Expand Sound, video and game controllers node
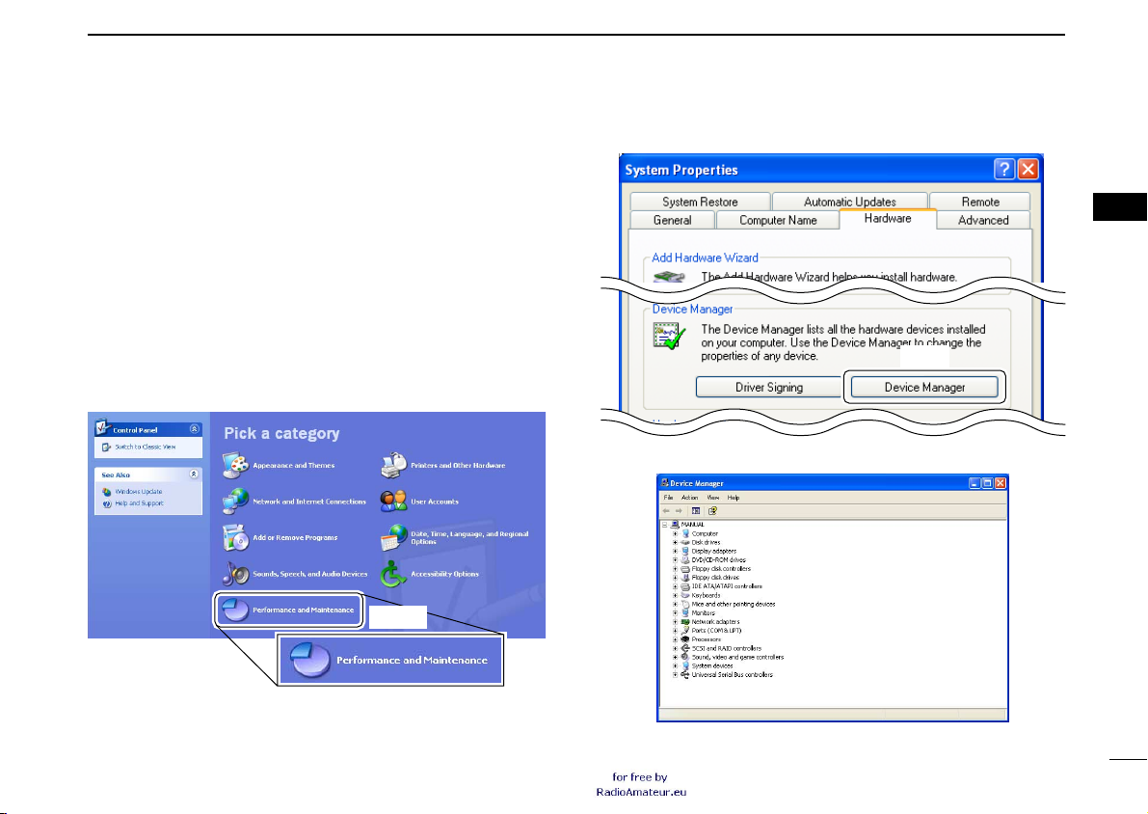Viewport: 1148px width, 814px height. tap(675, 657)
